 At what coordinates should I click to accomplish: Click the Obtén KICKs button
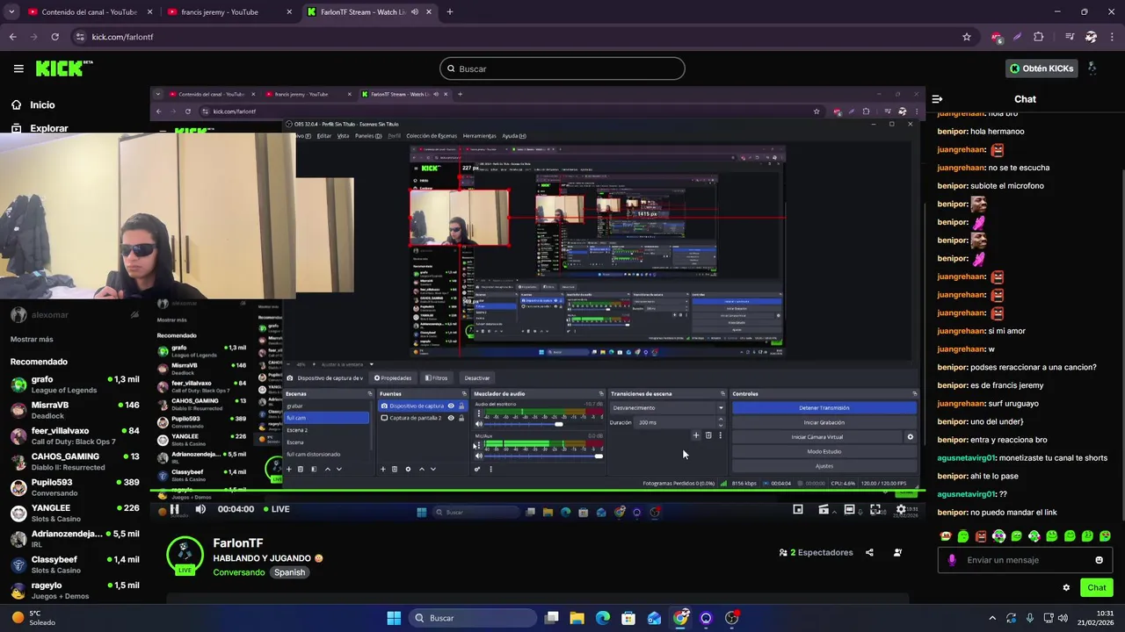coord(1042,68)
